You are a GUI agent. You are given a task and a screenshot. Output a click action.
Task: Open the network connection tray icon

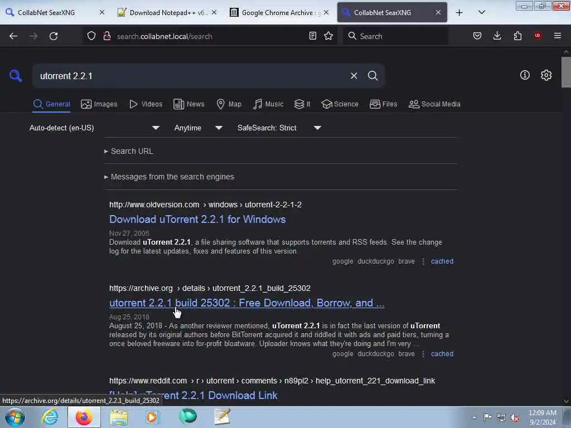[x=501, y=417]
